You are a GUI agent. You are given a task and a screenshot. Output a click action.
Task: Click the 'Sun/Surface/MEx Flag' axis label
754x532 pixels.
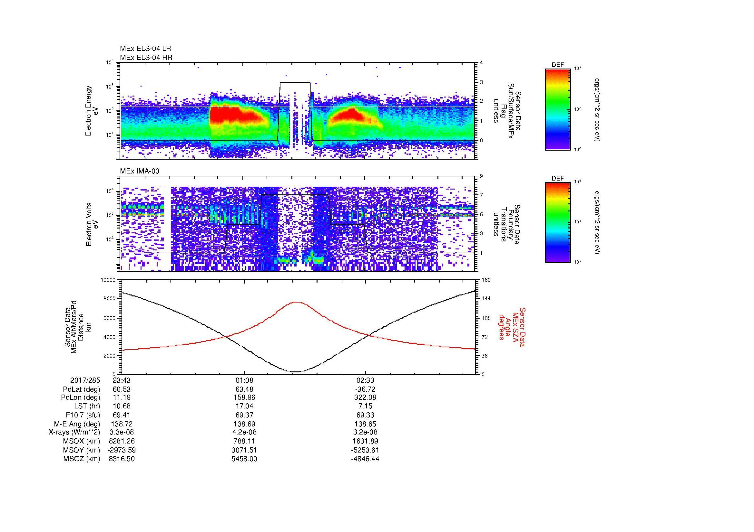[x=507, y=111]
